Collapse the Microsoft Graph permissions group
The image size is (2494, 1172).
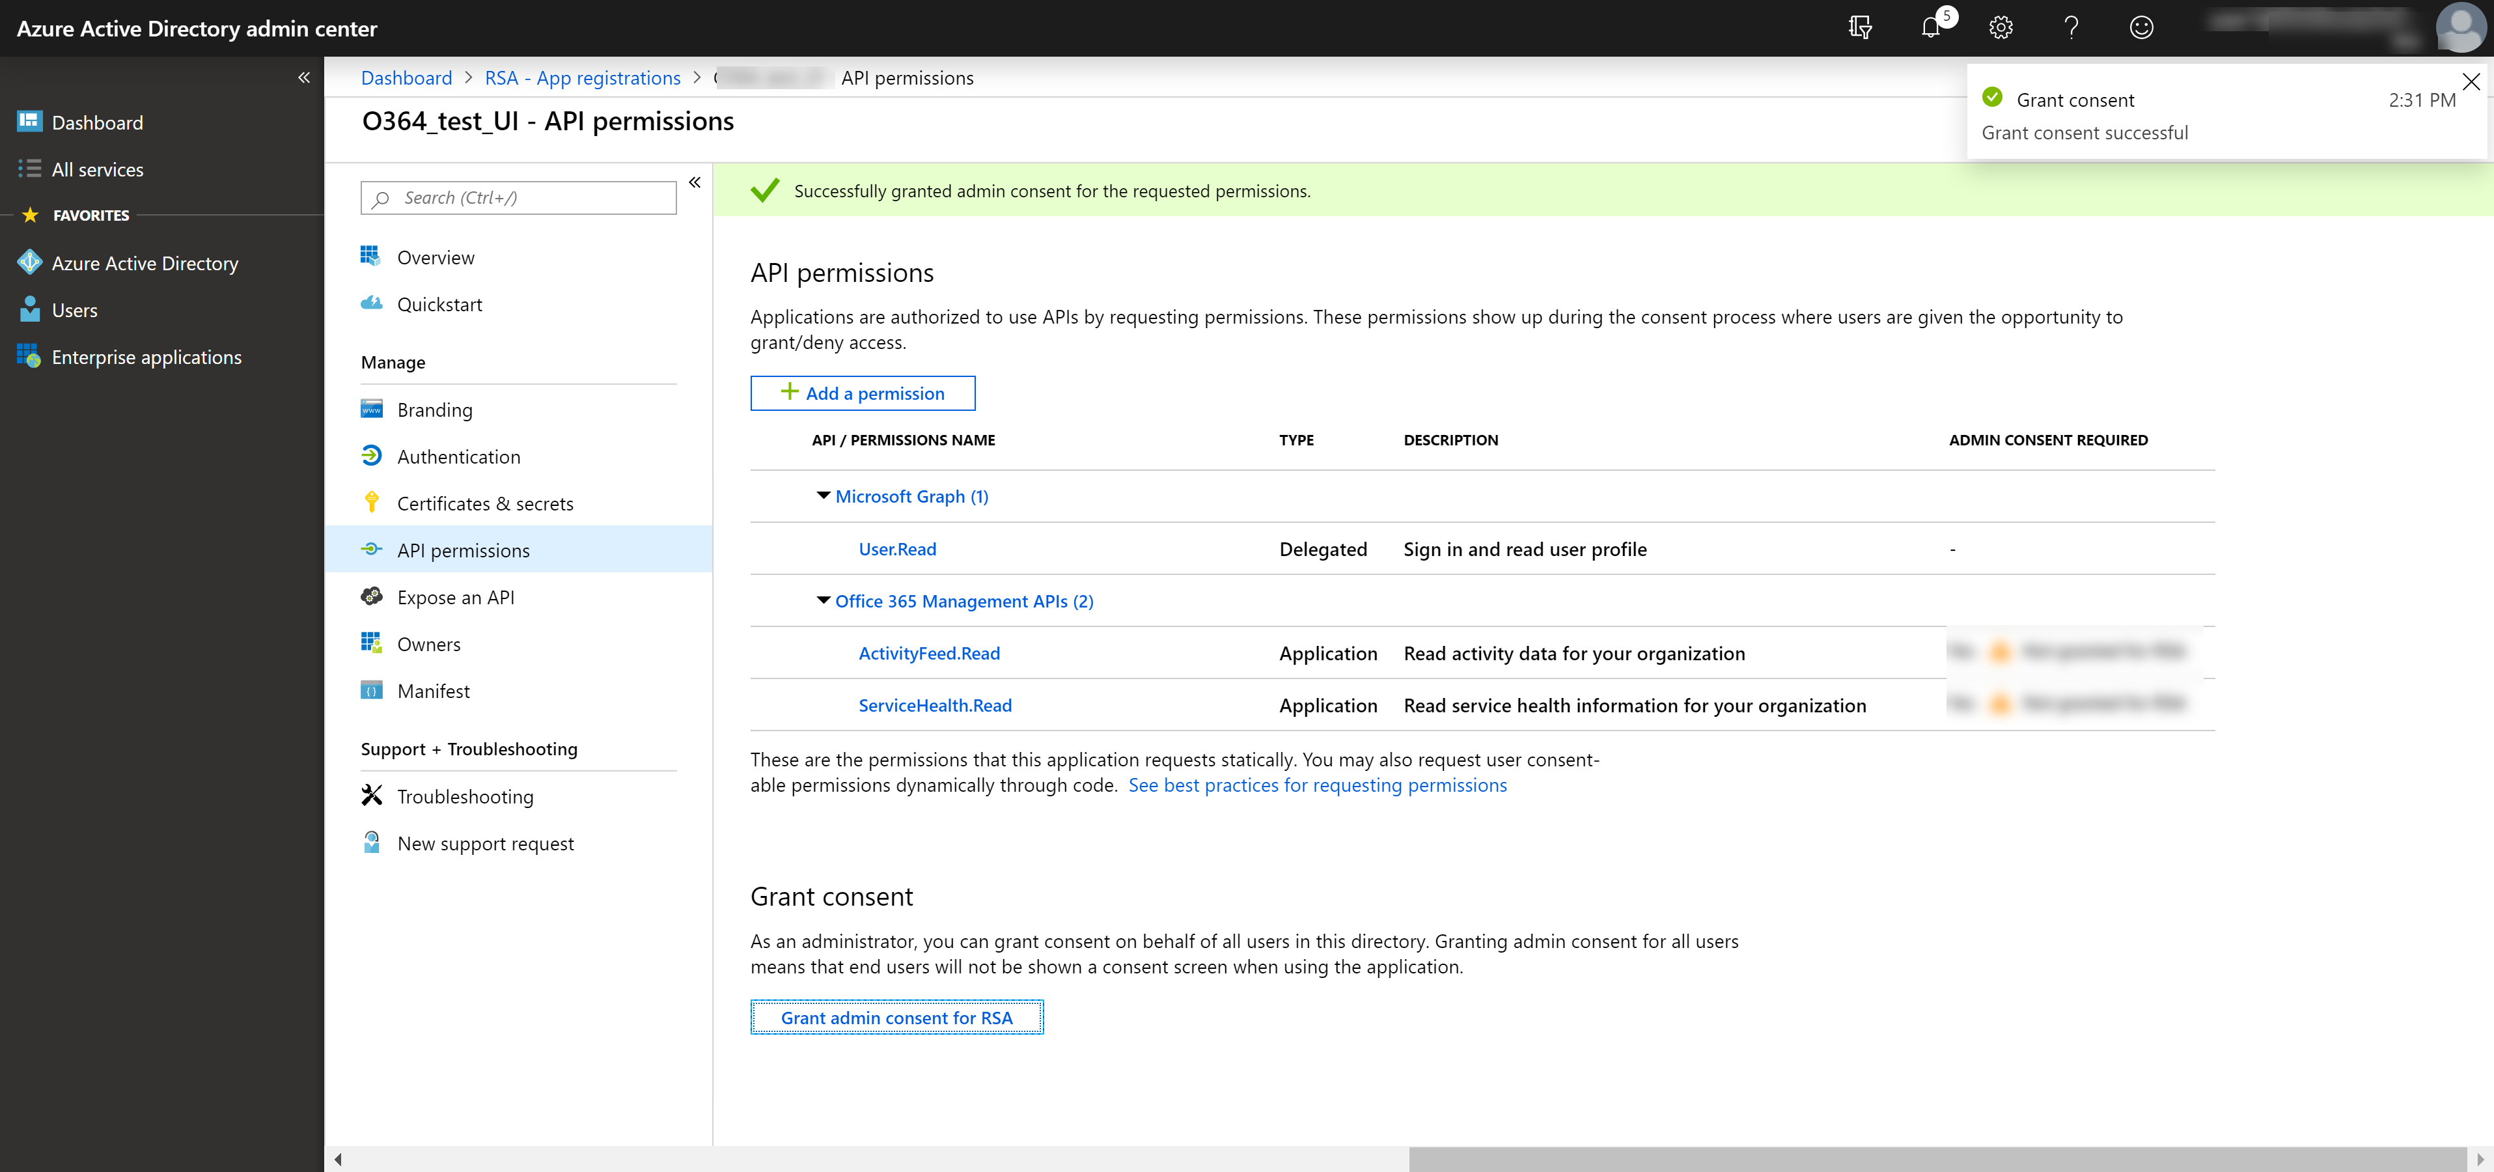tap(823, 496)
